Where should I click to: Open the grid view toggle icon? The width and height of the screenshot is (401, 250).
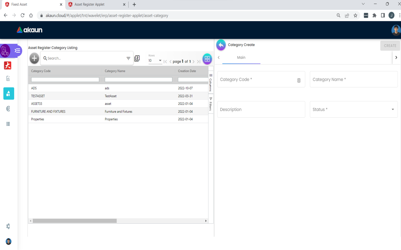pyautogui.click(x=207, y=59)
